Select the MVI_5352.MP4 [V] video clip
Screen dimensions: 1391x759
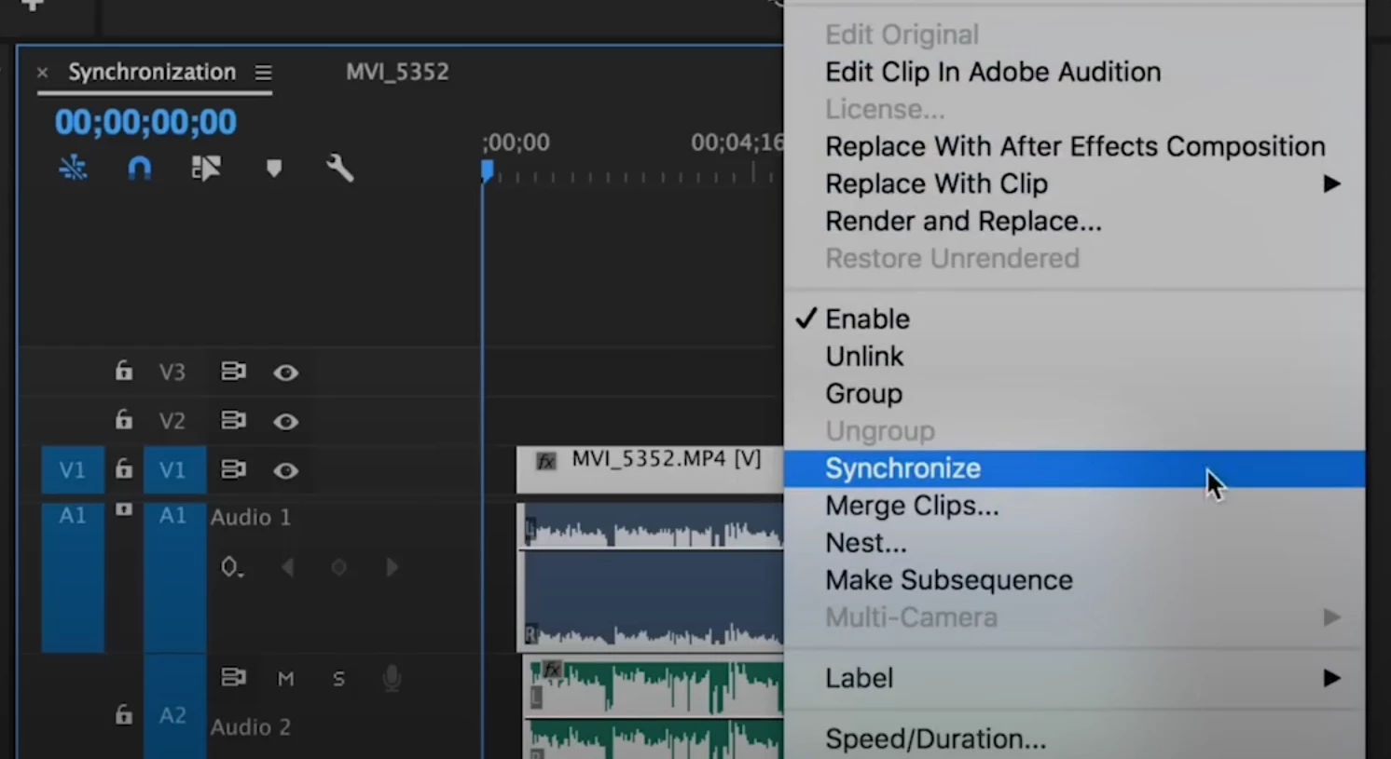[x=650, y=469]
